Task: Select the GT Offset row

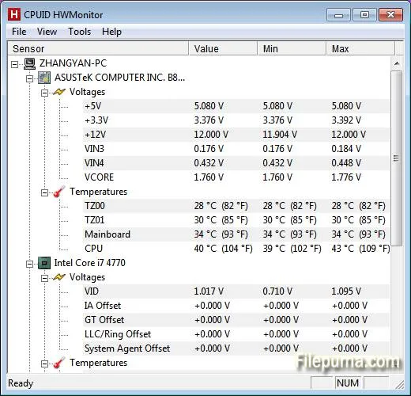Action: [x=236, y=320]
